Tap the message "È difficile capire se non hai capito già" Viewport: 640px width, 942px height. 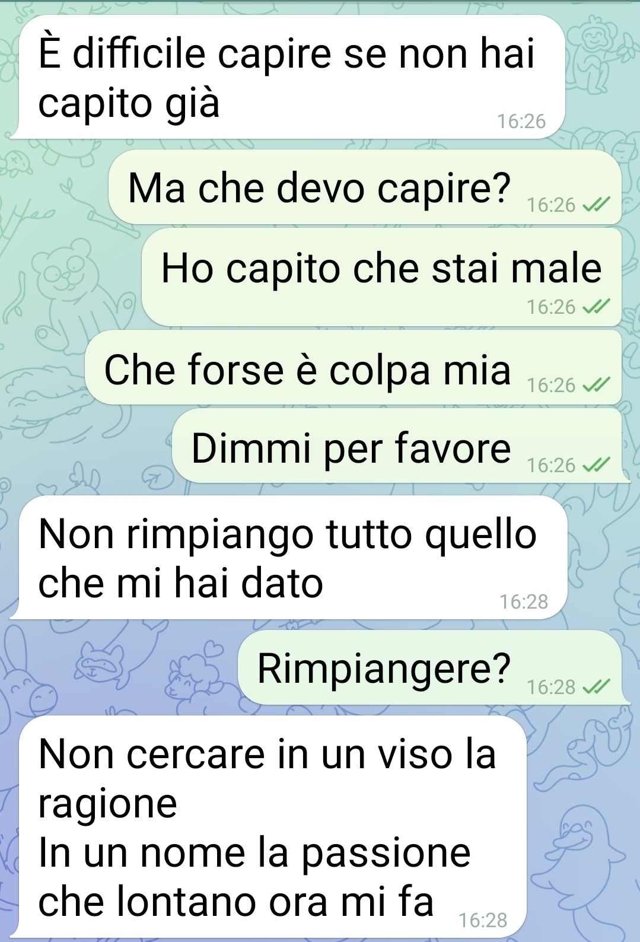(x=289, y=77)
